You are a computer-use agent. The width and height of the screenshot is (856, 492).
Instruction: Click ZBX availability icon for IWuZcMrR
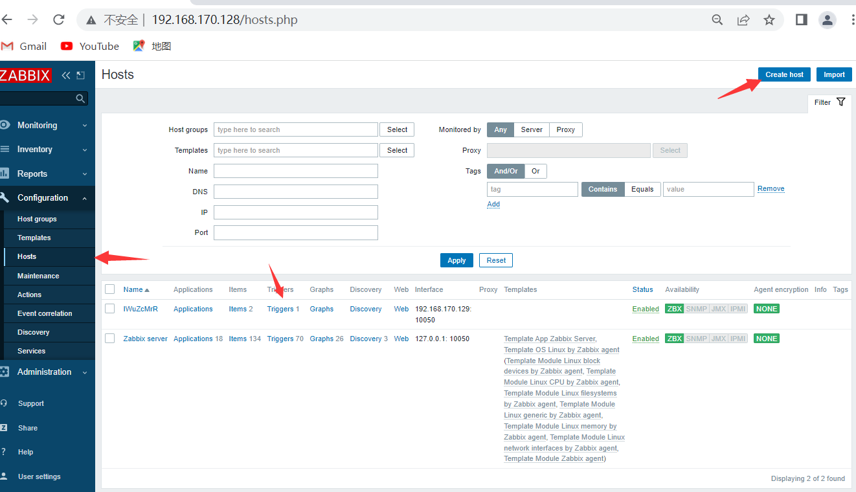point(675,309)
